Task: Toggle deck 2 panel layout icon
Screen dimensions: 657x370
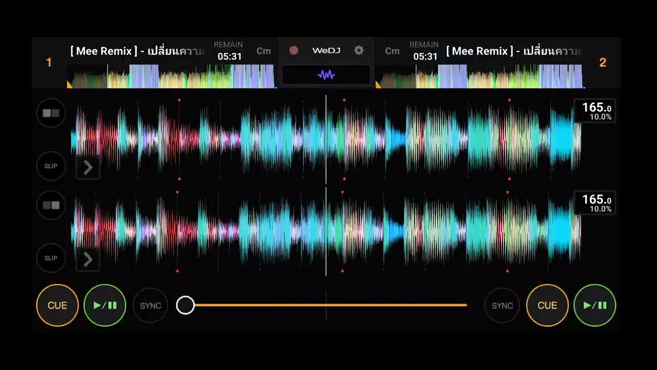Action: point(51,205)
